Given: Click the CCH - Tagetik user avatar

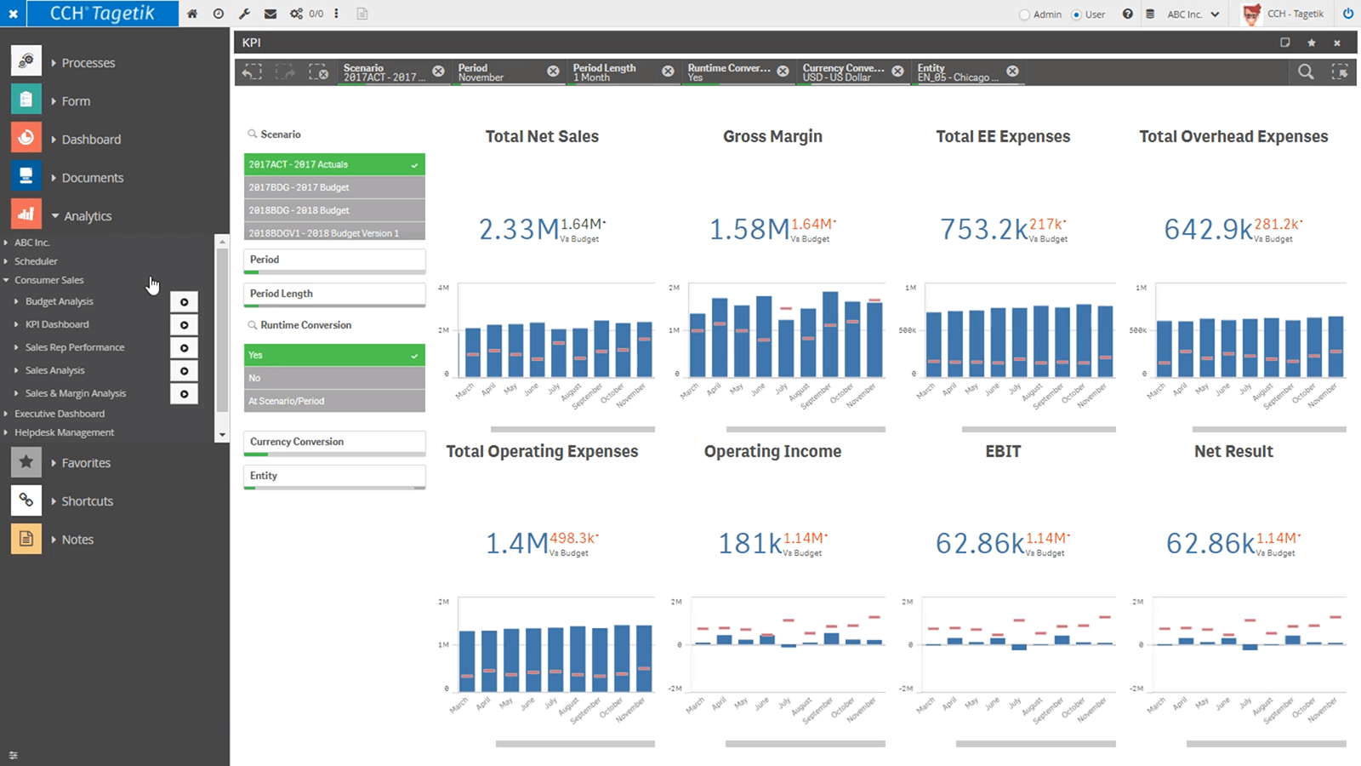Looking at the screenshot, I should pyautogui.click(x=1251, y=14).
